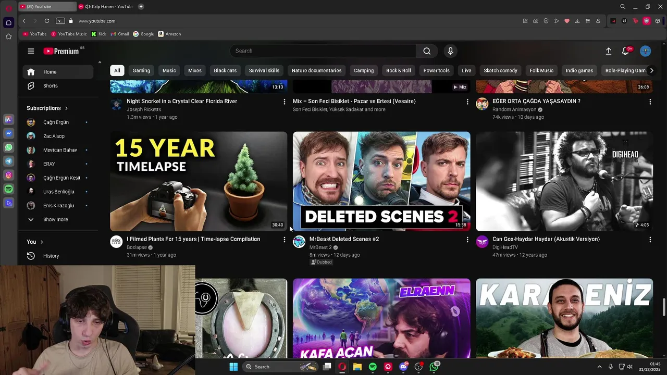This screenshot has height=375, width=667.
Task: Select the Black cats filter chip
Action: [x=225, y=71]
